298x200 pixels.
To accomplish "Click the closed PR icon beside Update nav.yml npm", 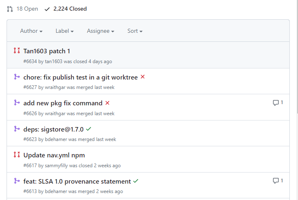I will (x=17, y=155).
